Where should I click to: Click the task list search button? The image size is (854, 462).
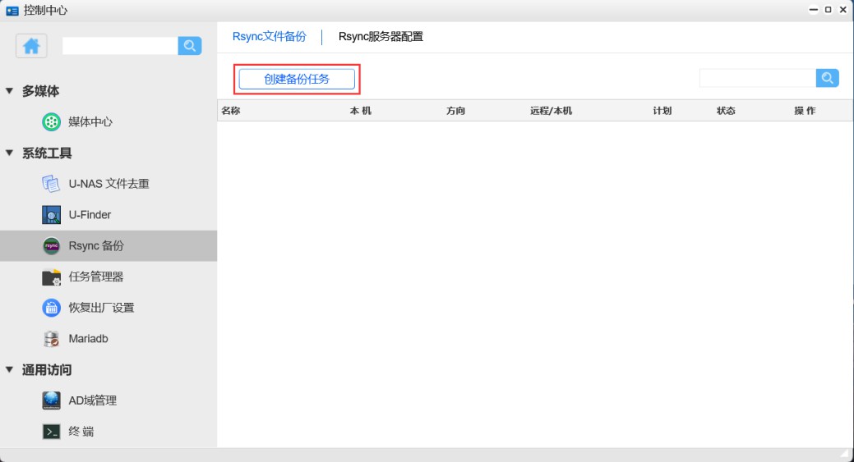(x=827, y=78)
